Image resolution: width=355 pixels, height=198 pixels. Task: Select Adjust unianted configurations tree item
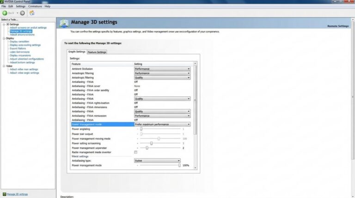pos(27,59)
